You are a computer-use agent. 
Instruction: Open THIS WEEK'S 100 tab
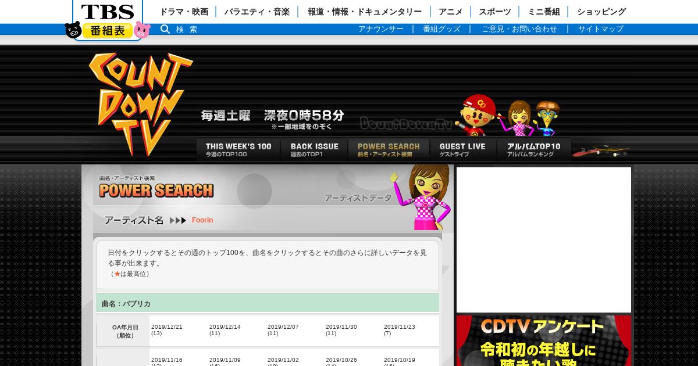tap(238, 150)
